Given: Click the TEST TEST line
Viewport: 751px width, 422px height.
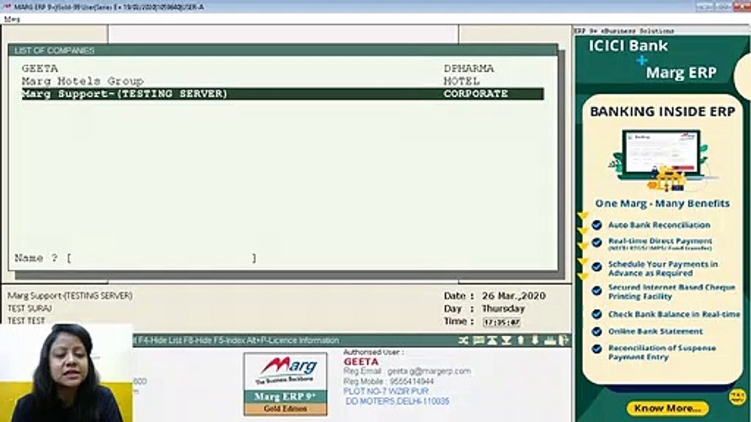Looking at the screenshot, I should click(26, 321).
